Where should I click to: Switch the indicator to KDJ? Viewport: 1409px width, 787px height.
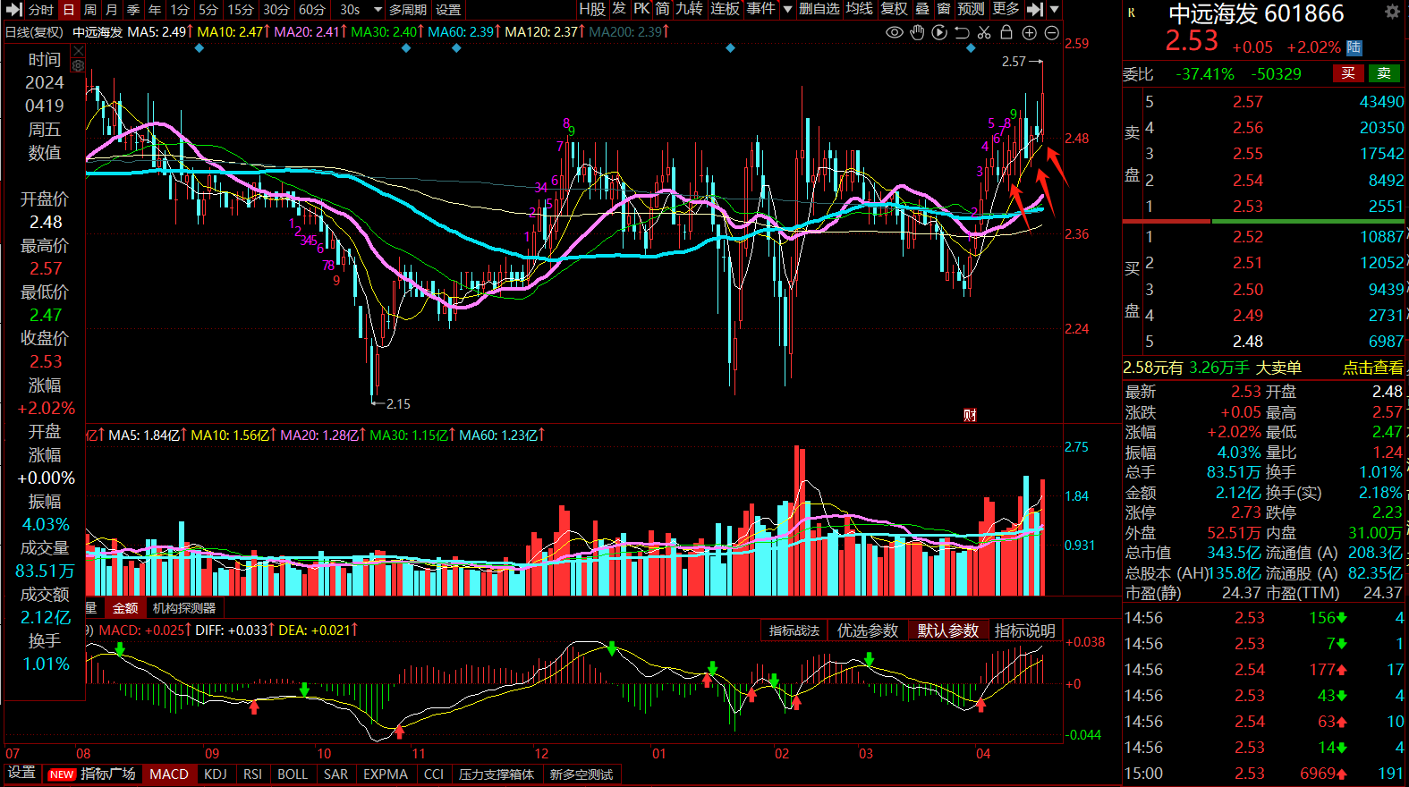click(x=216, y=774)
